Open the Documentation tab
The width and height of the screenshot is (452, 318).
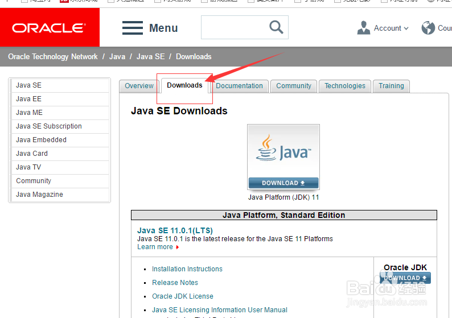click(239, 86)
